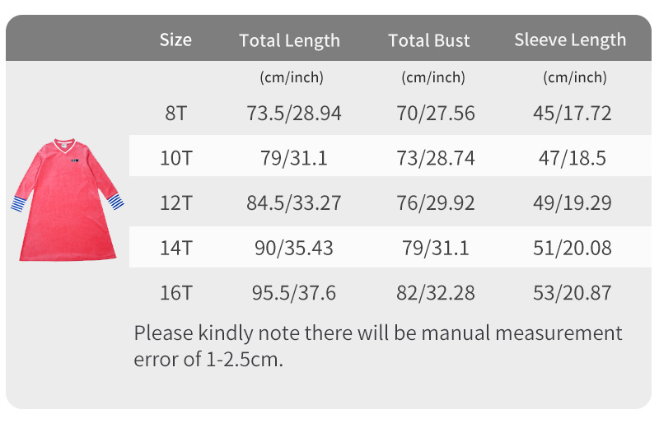Click the pink dress product image
Image resolution: width=659 pixels, height=428 pixels.
68,199
